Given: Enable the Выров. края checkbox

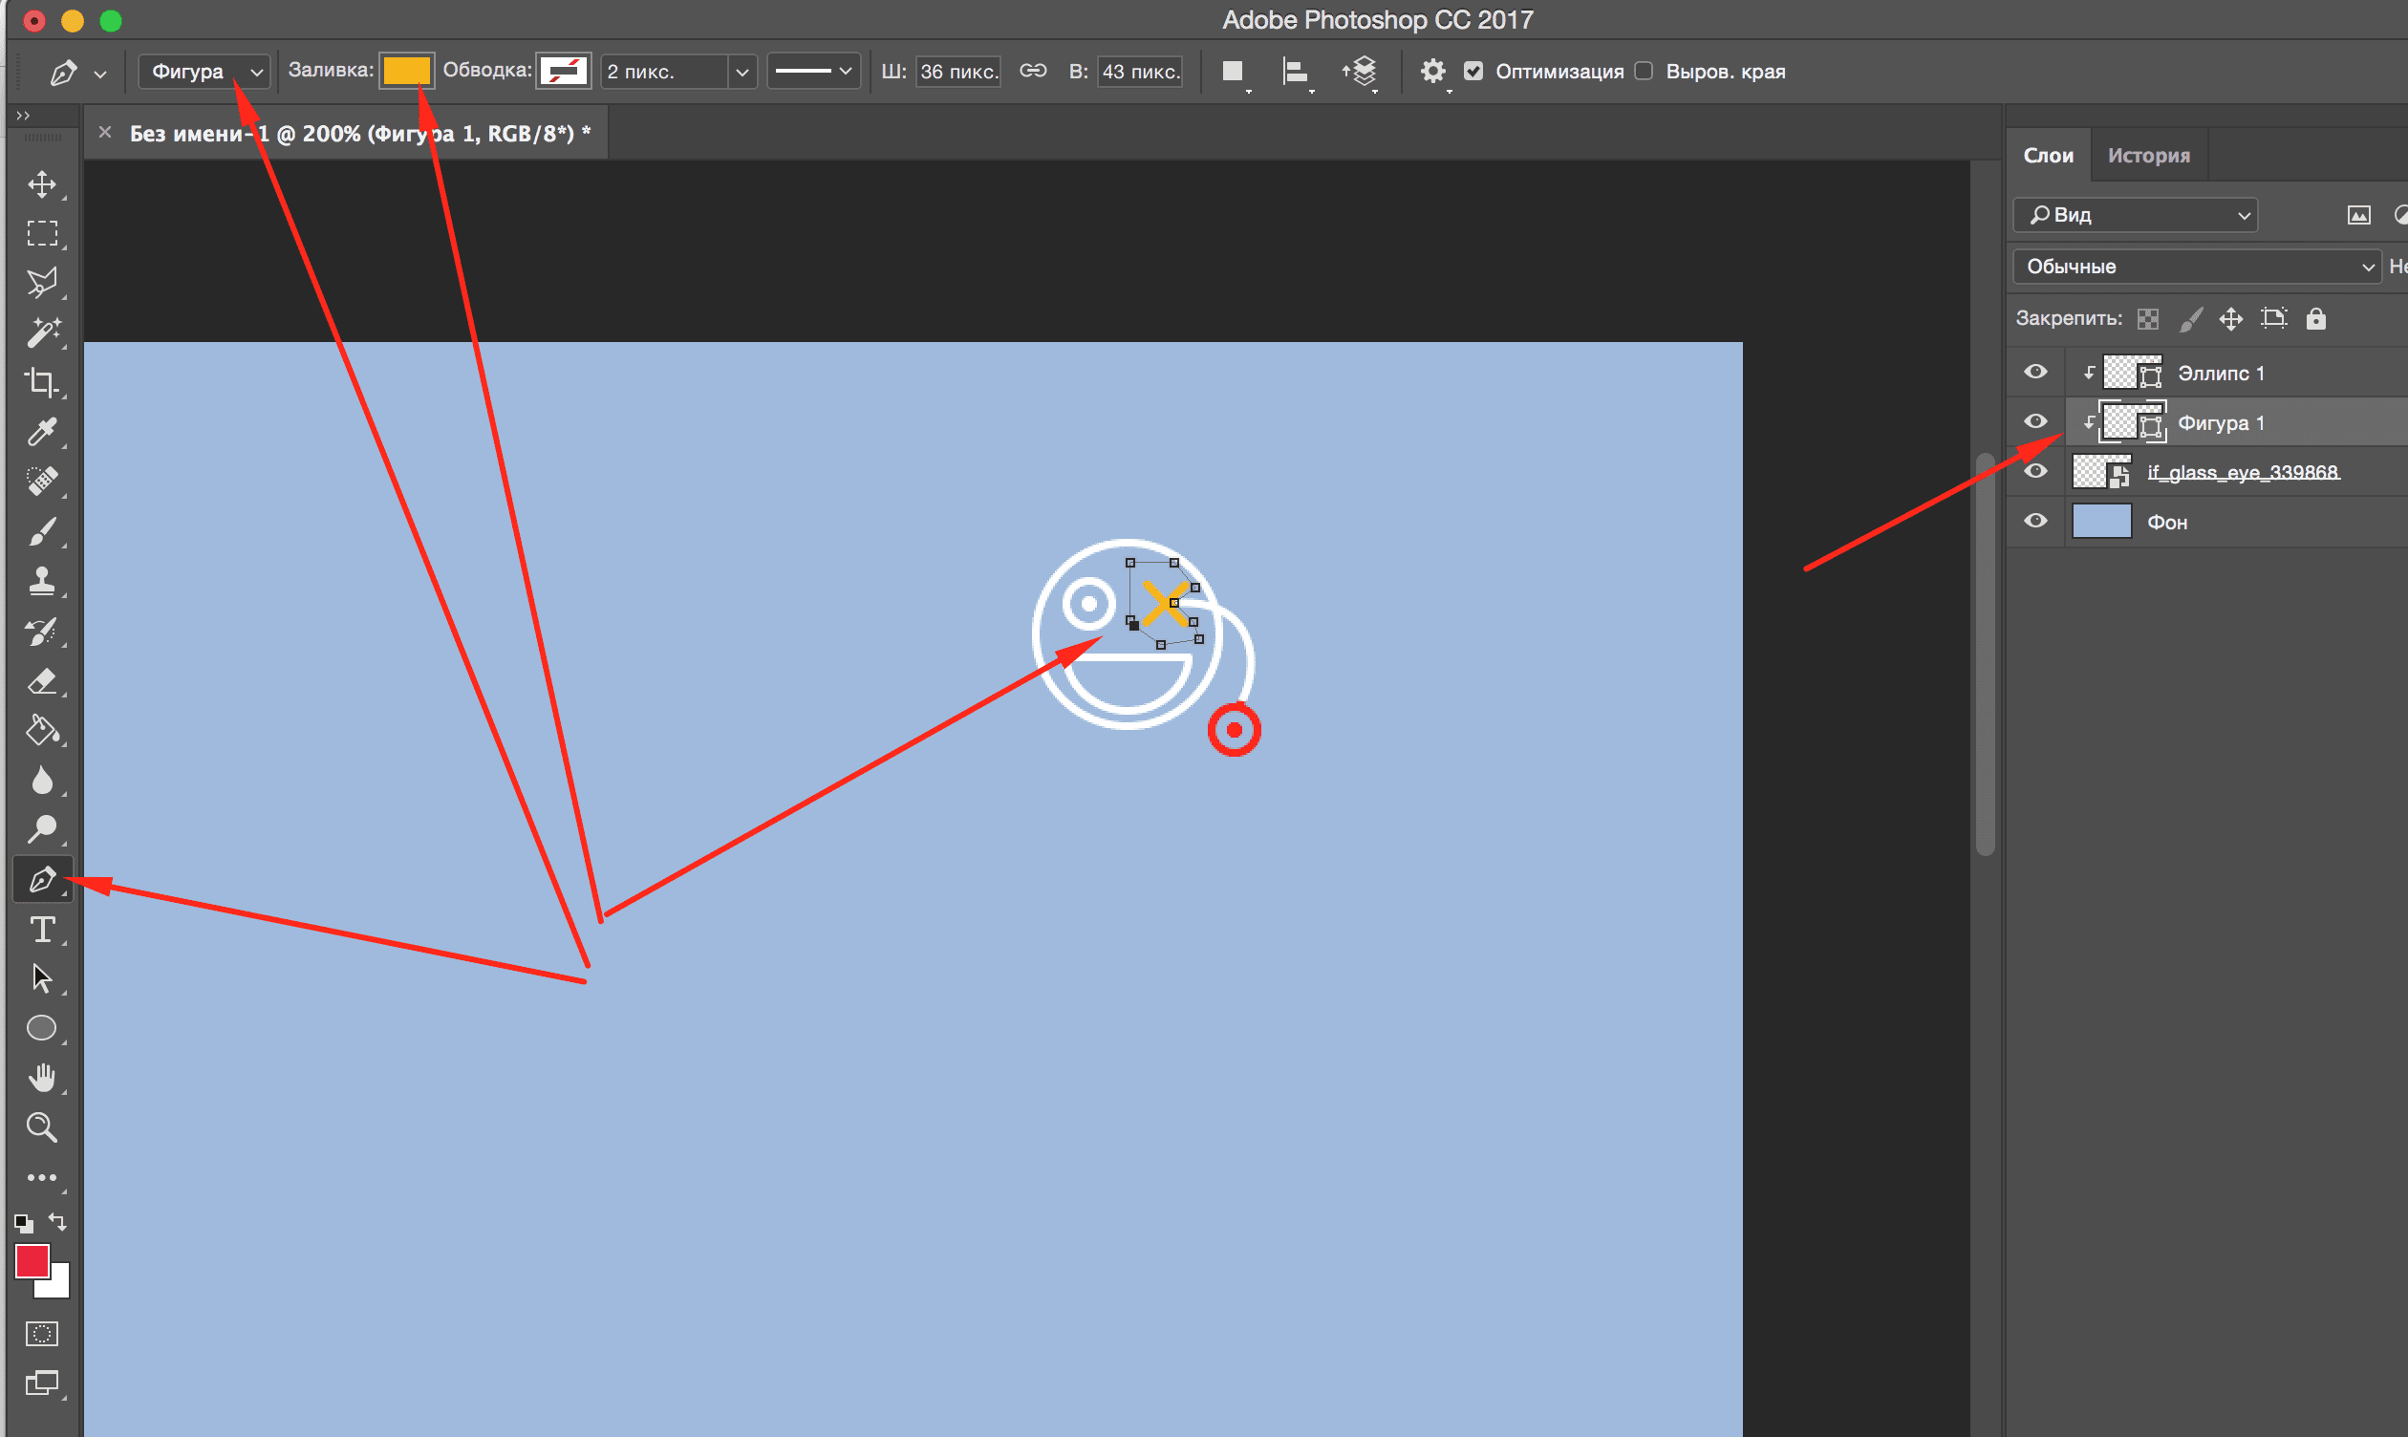Looking at the screenshot, I should coord(1644,71).
